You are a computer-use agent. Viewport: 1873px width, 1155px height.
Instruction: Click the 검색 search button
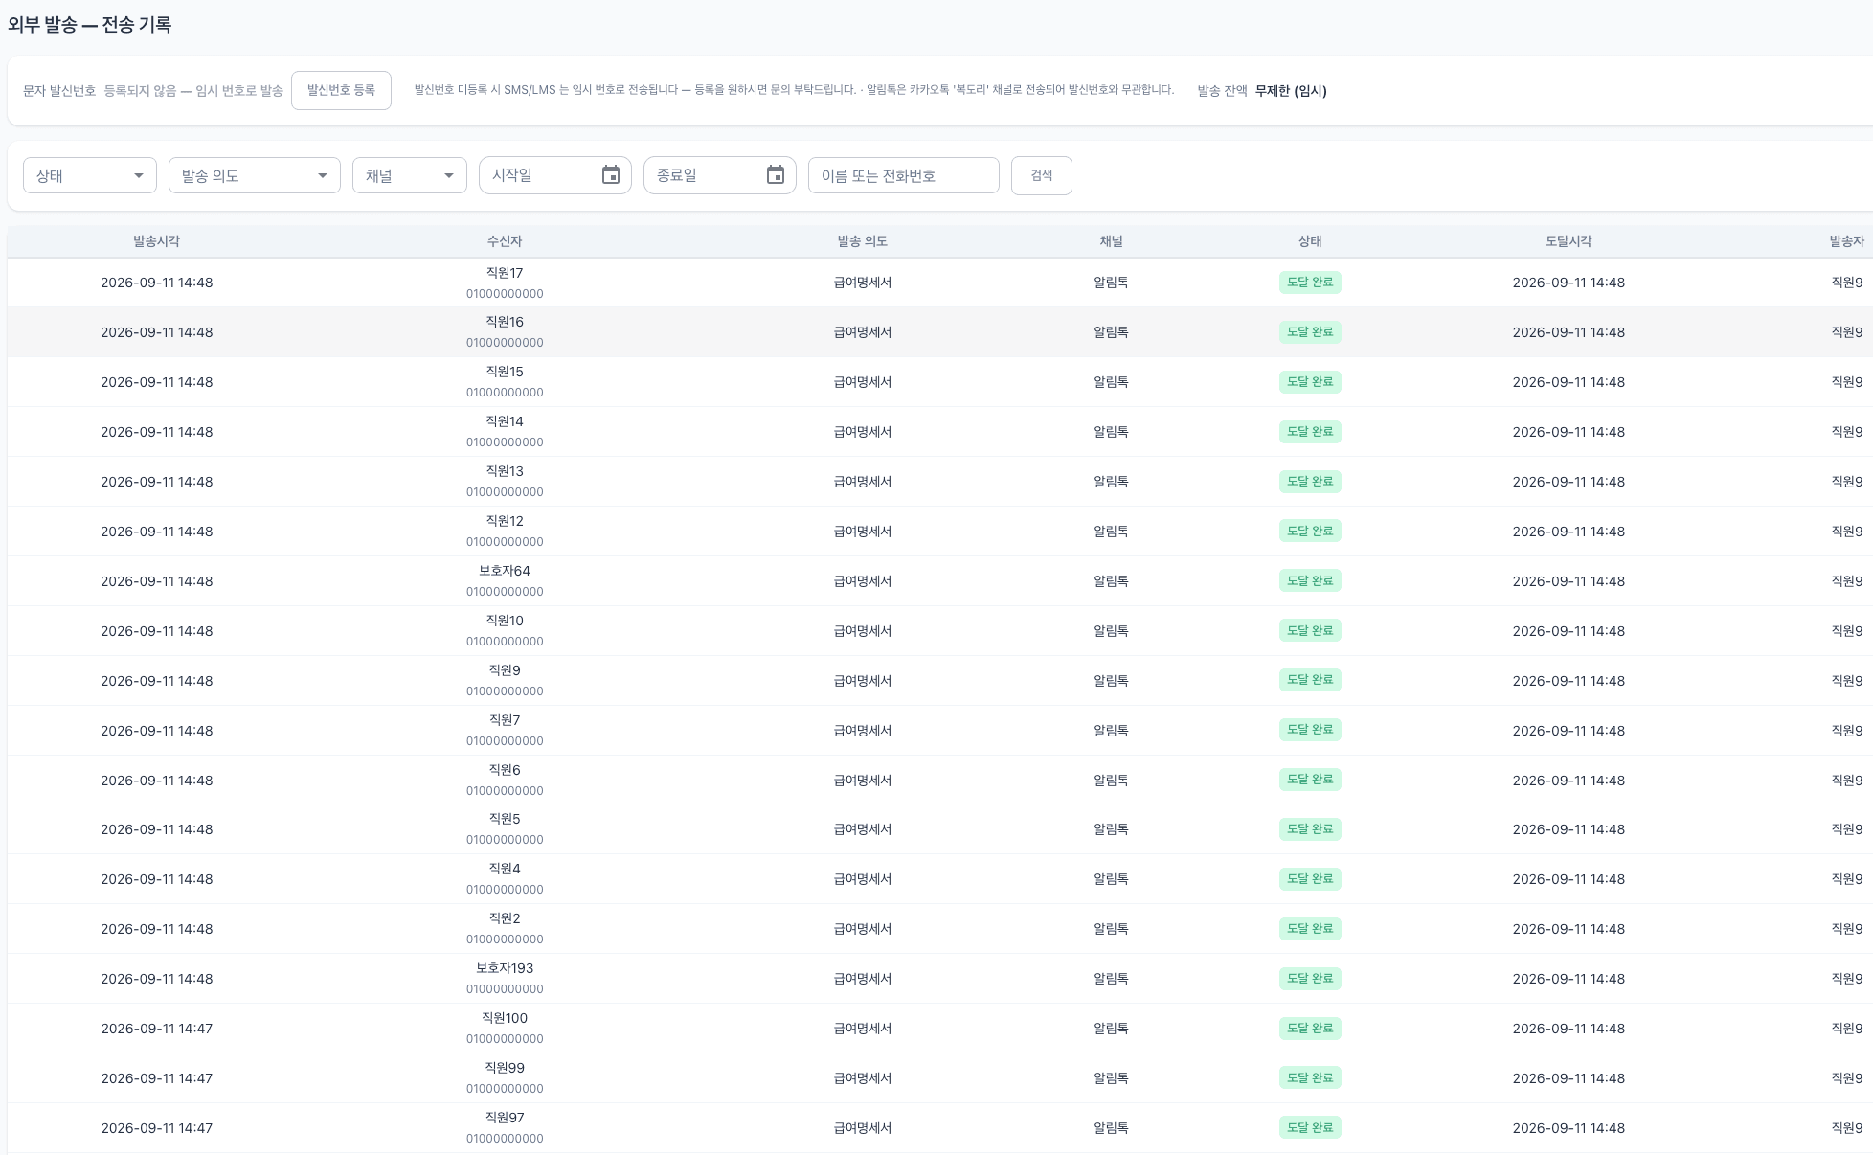[1042, 175]
